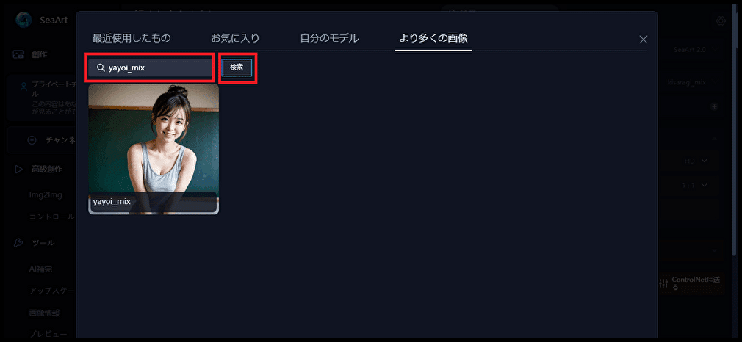Click the ツール wrench icon
The width and height of the screenshot is (742, 342).
click(x=18, y=243)
